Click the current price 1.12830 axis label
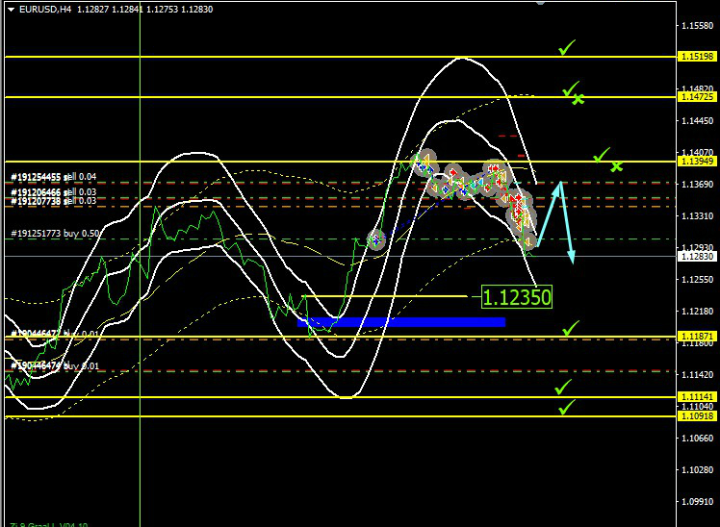The width and height of the screenshot is (720, 527). tap(695, 257)
